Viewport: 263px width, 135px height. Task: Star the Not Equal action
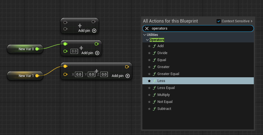point(149,102)
